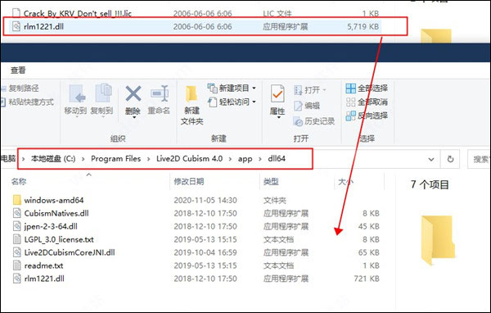Viewport: 491px width, 313px height.
Task: Create a new folder with 新建文件夹
Action: pos(191,105)
